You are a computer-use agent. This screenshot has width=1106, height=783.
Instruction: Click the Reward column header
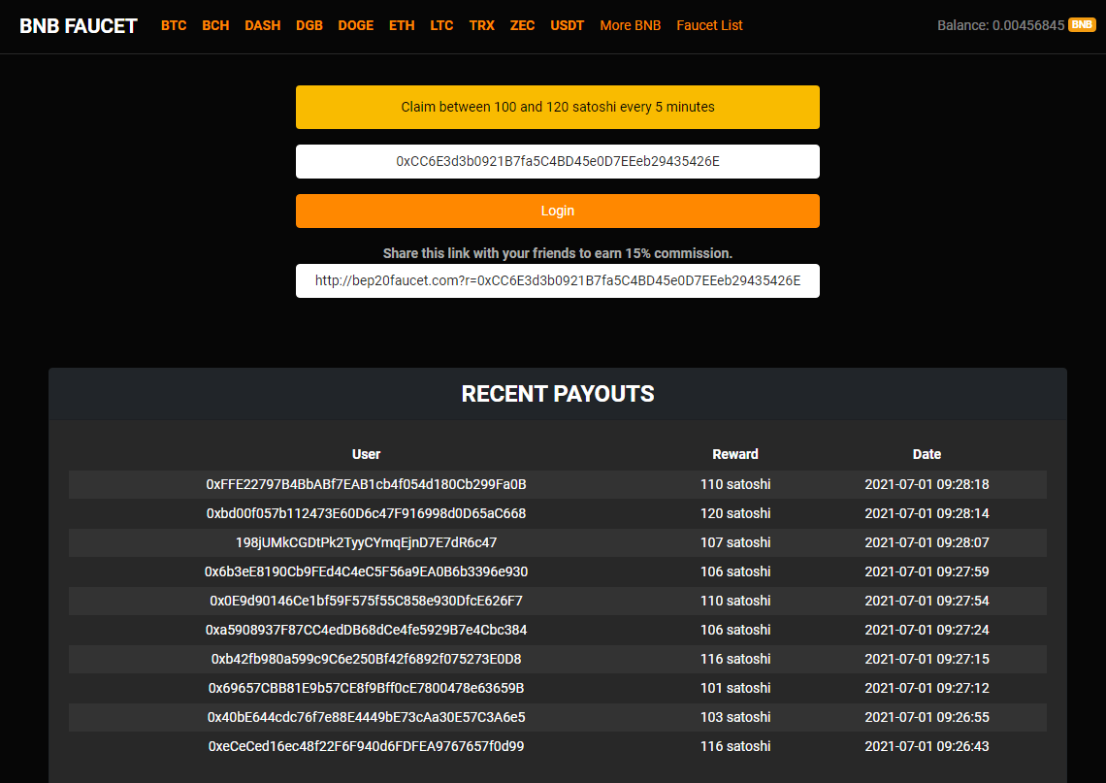tap(735, 454)
